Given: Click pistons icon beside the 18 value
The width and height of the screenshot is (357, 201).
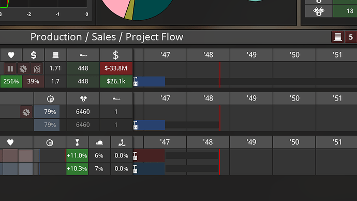Looking at the screenshot, I should click(319, 11).
